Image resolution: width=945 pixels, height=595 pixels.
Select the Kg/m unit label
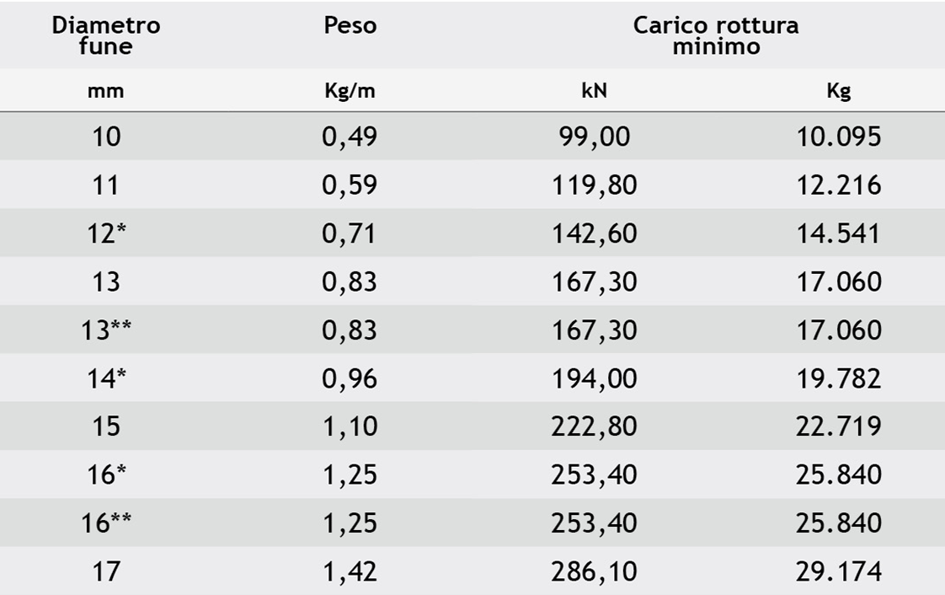point(350,92)
